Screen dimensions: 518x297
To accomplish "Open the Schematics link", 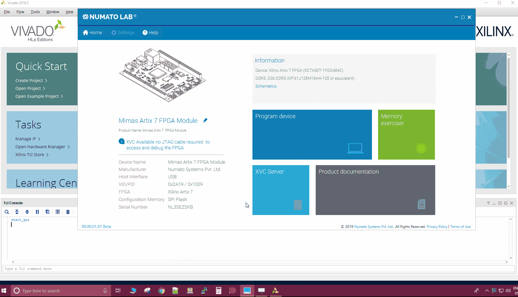I will pos(266,86).
